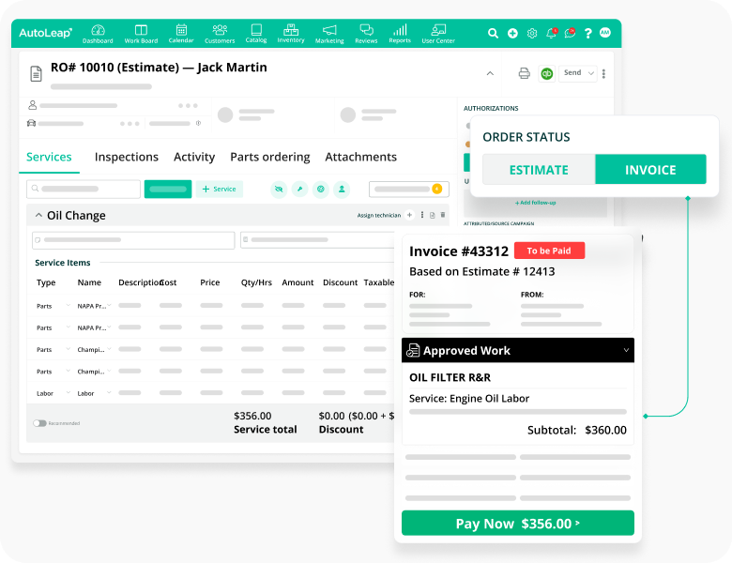Toggle the Recommended switch
732x563 pixels.
39,423
